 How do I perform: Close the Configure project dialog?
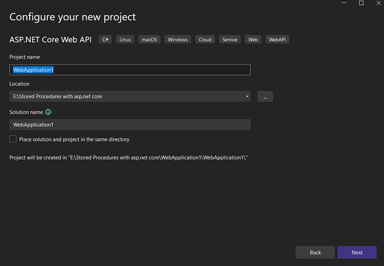[379, 3]
